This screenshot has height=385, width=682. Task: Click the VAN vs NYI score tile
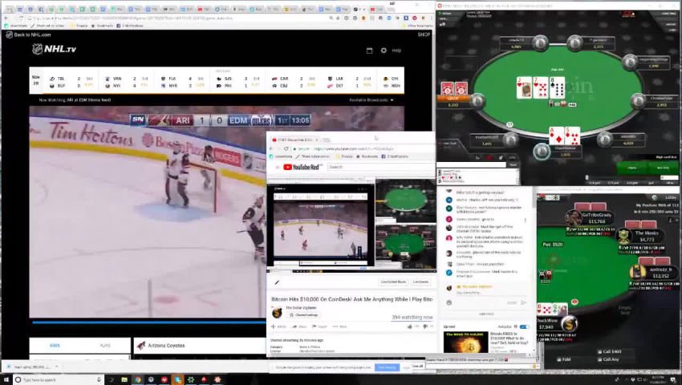[x=127, y=82]
